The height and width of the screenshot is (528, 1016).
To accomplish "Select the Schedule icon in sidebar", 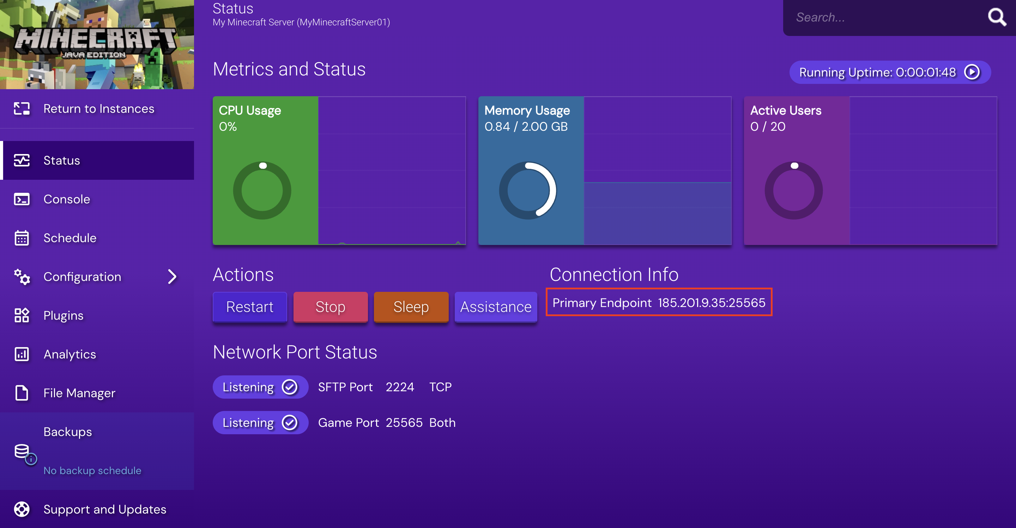I will [22, 238].
